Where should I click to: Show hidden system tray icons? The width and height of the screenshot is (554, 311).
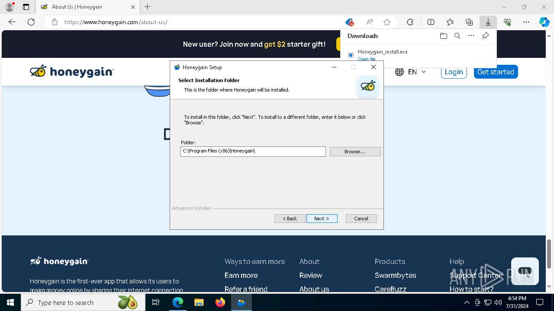tap(467, 302)
